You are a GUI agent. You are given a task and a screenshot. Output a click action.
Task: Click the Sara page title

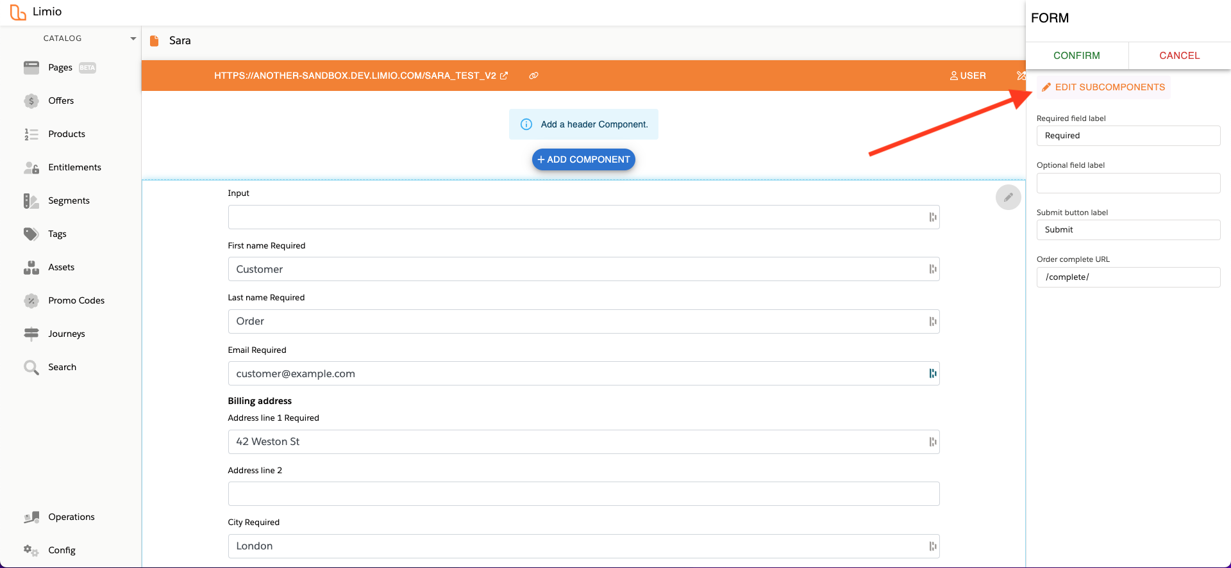(180, 40)
